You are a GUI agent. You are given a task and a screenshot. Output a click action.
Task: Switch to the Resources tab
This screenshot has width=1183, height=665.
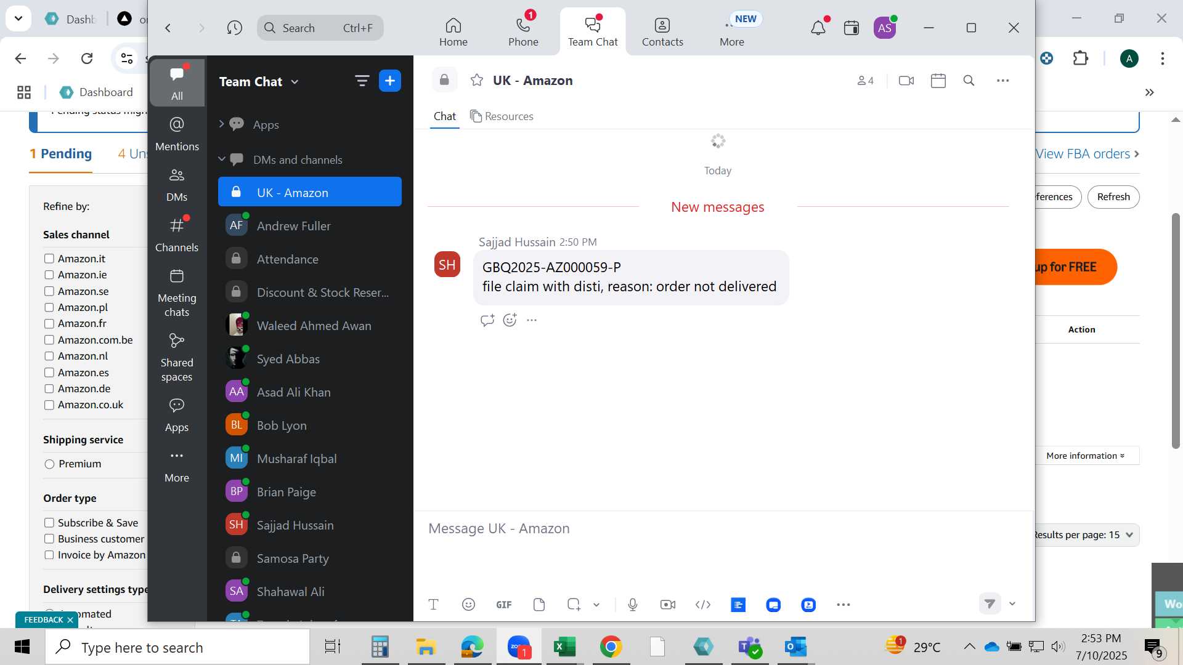point(502,116)
